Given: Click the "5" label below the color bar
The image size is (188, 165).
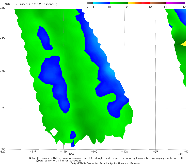Looking at the screenshot, I should (x=93, y=7).
